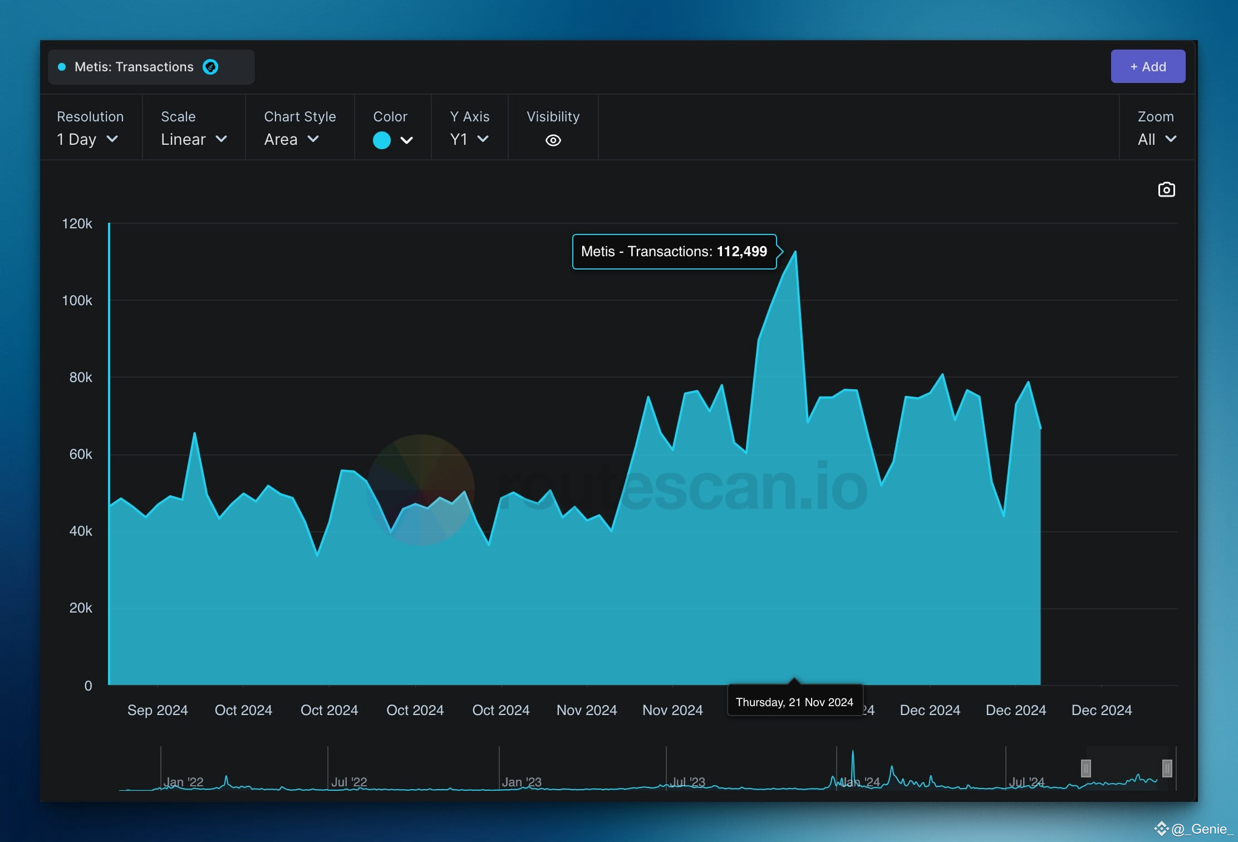Viewport: 1238px width, 842px height.
Task: Click the + Add button
Action: (x=1147, y=66)
